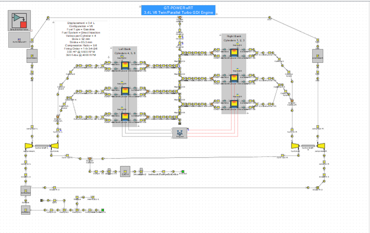
Task: Select the TailPipe part
Action: tap(163, 172)
